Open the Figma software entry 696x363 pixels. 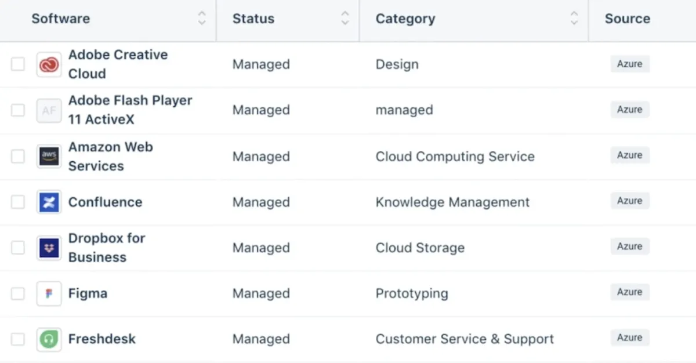click(x=88, y=293)
